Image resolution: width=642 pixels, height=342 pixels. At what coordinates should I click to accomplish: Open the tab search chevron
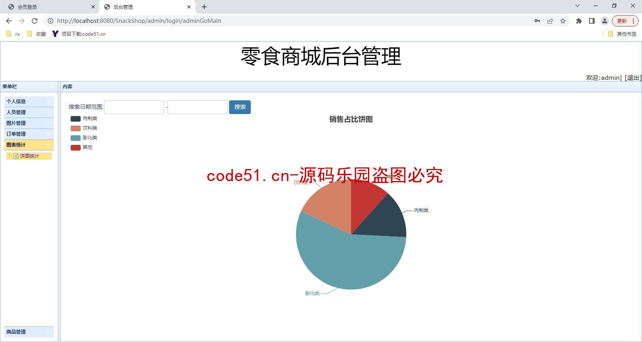click(577, 6)
